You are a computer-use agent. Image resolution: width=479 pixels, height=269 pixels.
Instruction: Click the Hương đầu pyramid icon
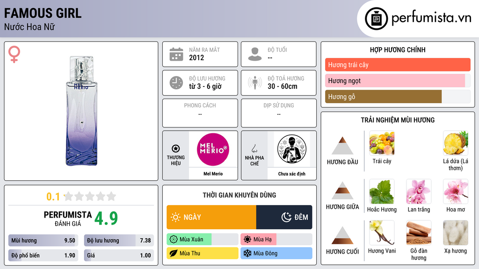pyautogui.click(x=342, y=146)
